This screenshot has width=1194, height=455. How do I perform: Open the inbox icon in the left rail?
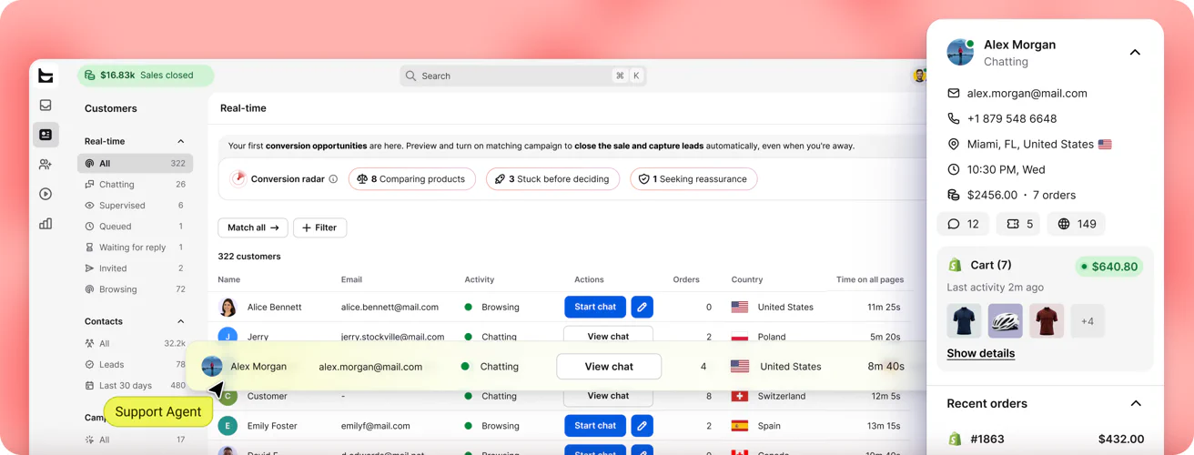click(46, 106)
